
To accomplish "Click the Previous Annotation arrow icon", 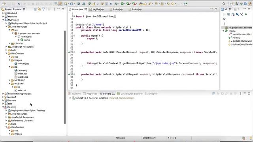I will pos(162,4).
